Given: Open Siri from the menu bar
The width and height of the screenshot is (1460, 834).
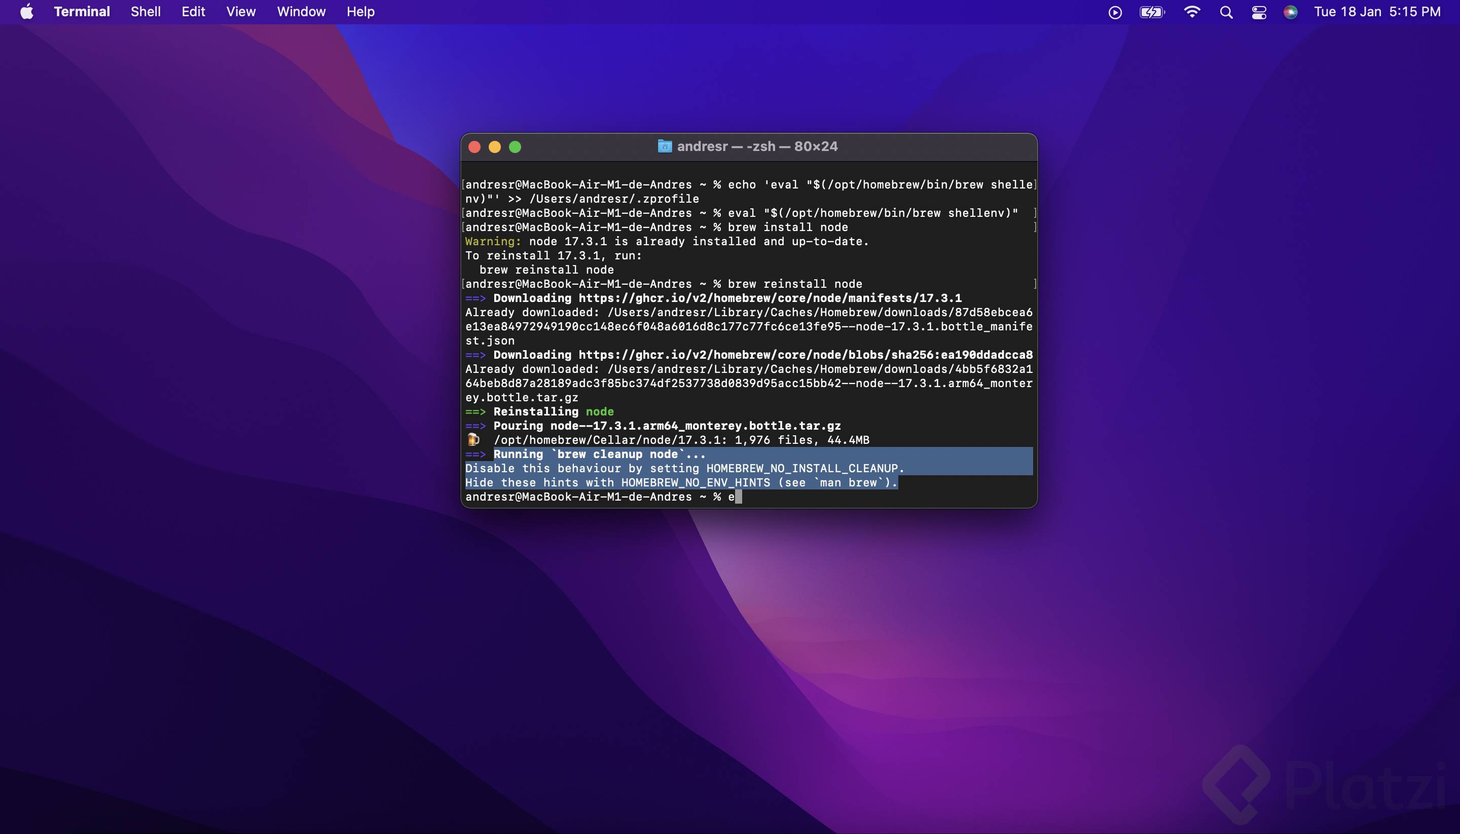Looking at the screenshot, I should pos(1290,12).
